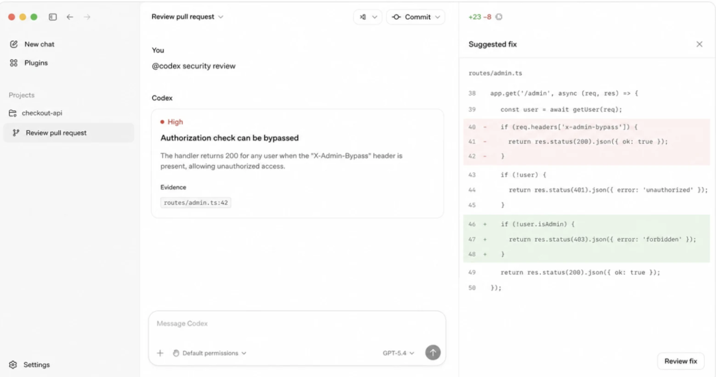The height and width of the screenshot is (377, 716).
Task: Open Default permissions dropdown
Action: (209, 353)
